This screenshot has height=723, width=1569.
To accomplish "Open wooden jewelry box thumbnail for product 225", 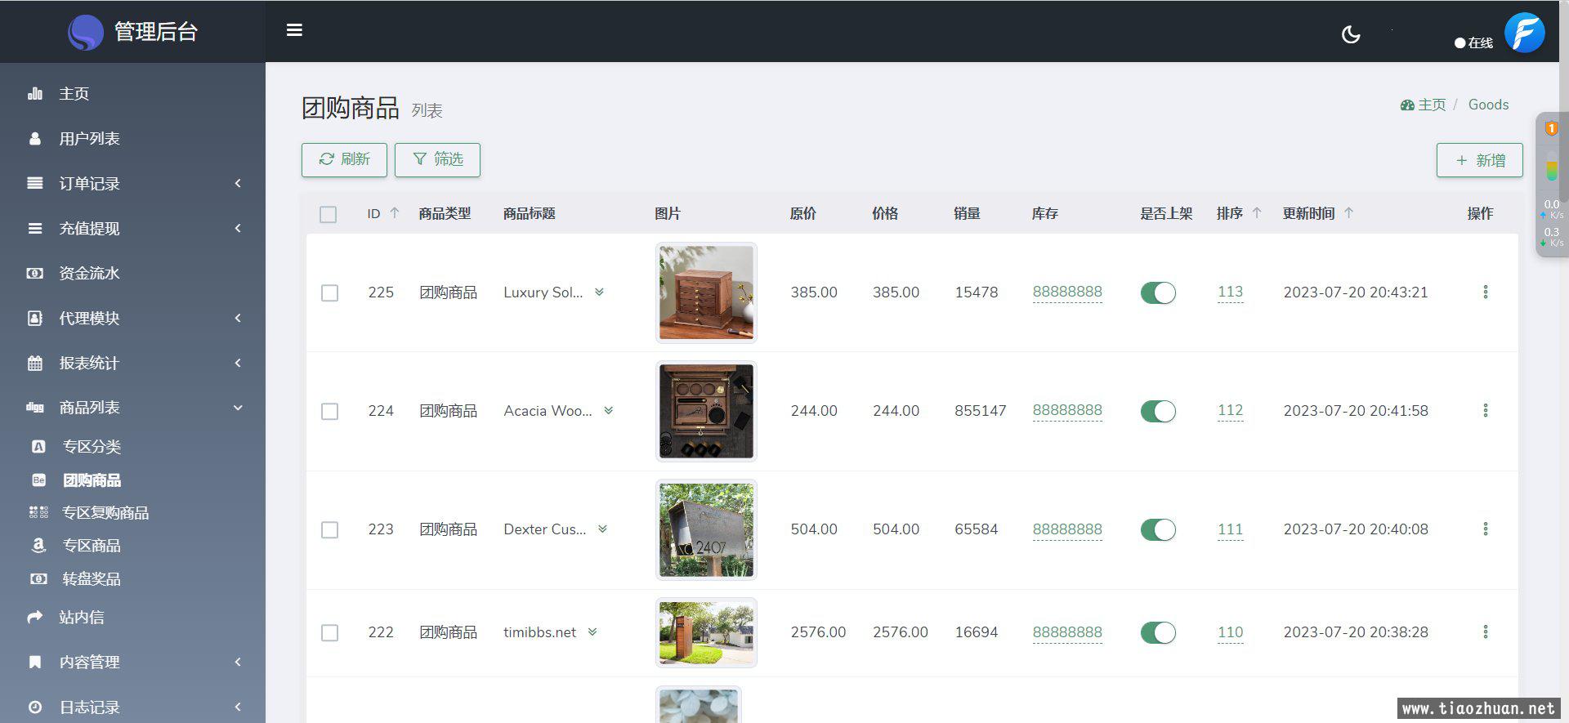I will tap(706, 292).
